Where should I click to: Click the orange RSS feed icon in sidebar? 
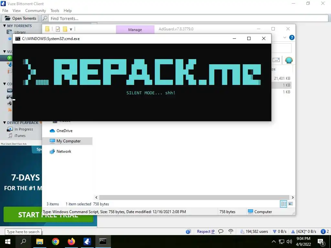pyautogui.click(x=10, y=110)
